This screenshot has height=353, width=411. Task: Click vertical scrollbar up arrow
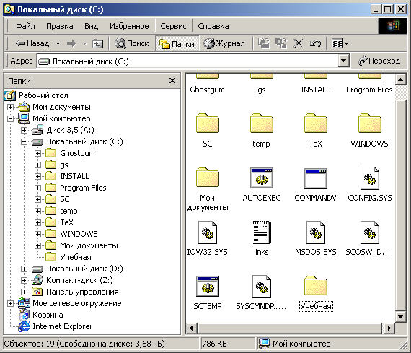400,79
